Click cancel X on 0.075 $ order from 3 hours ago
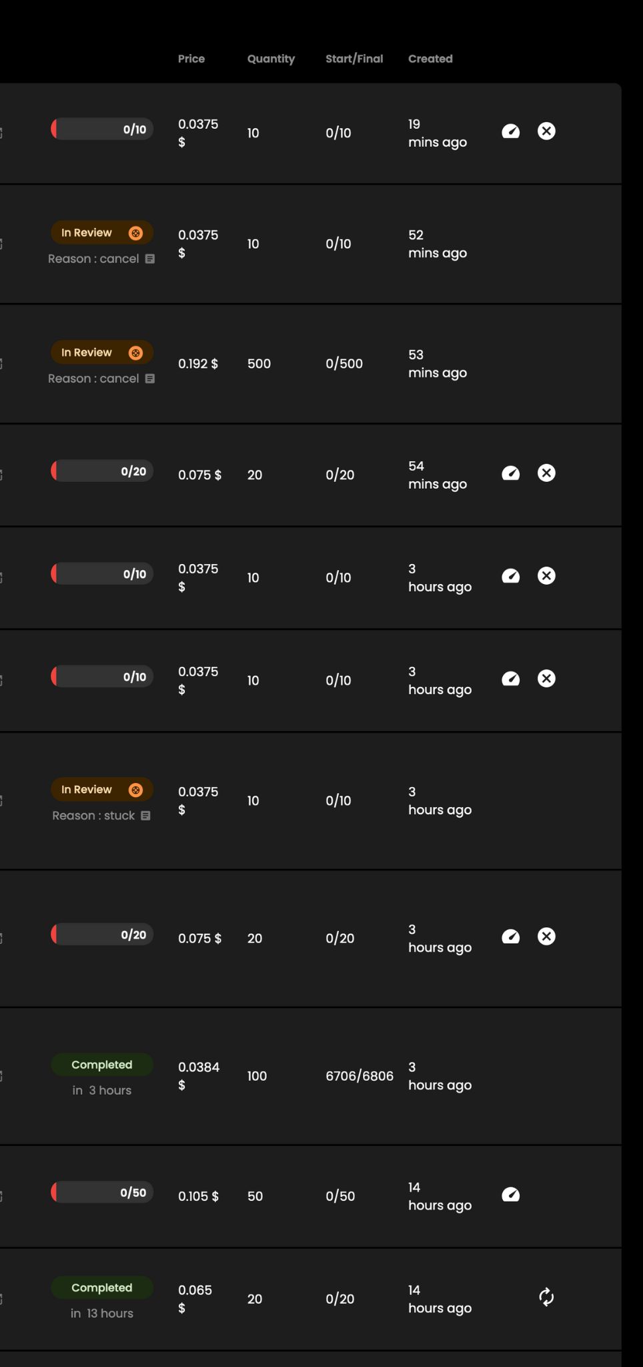 click(x=546, y=936)
